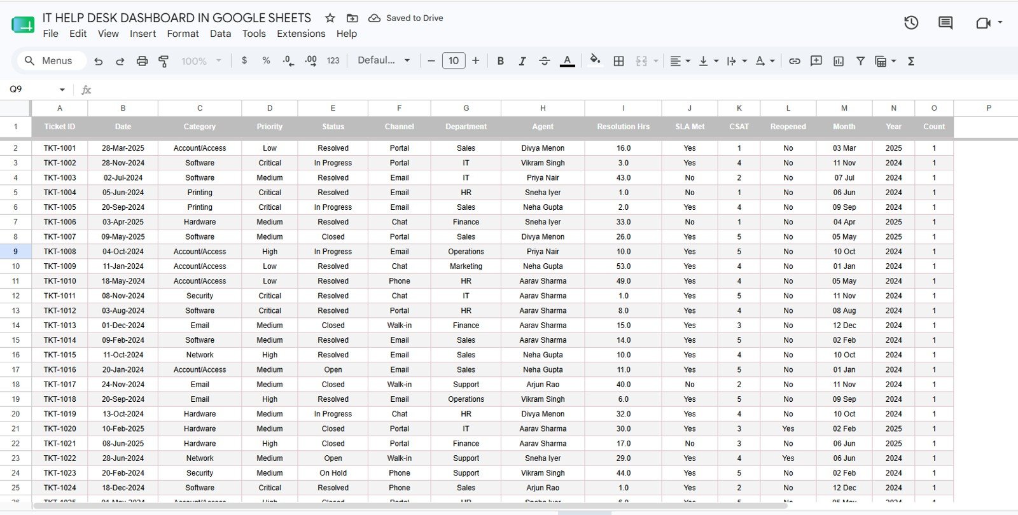Create a filter with funnel icon
Image resolution: width=1018 pixels, height=515 pixels.
pos(860,61)
